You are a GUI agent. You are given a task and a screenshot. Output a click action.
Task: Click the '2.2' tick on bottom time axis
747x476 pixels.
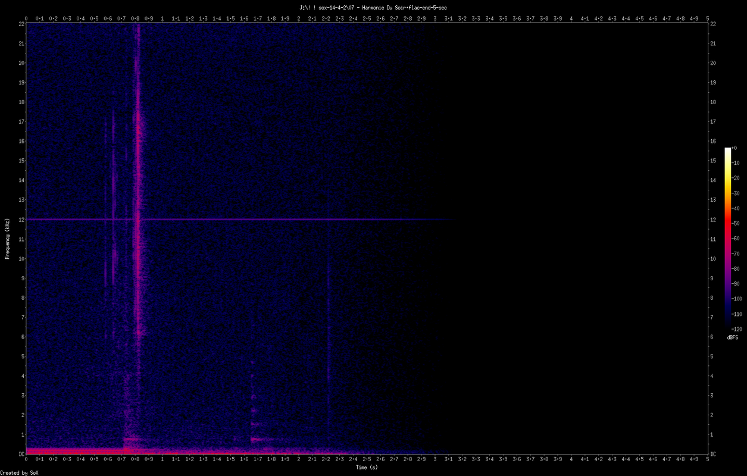point(326,459)
